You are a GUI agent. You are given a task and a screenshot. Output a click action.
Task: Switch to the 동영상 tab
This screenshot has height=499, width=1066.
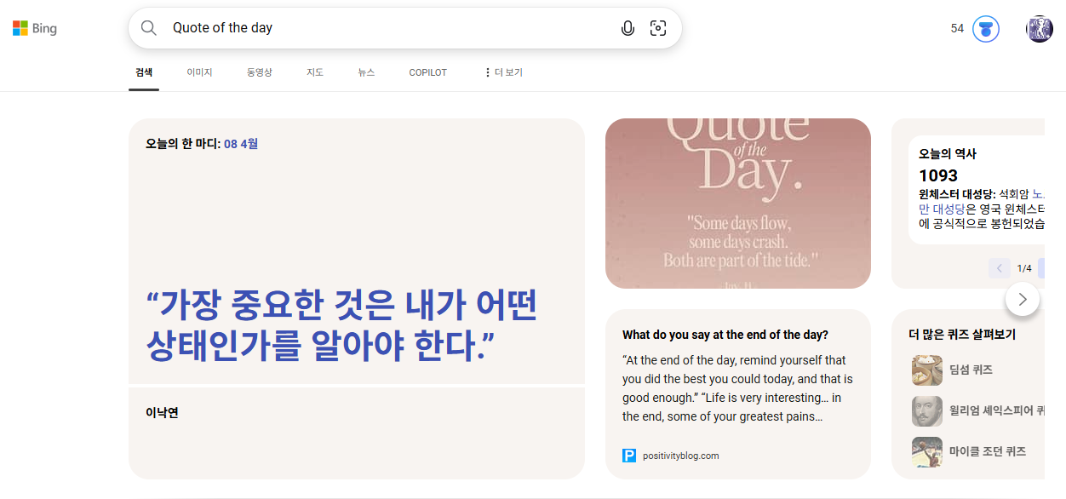259,72
